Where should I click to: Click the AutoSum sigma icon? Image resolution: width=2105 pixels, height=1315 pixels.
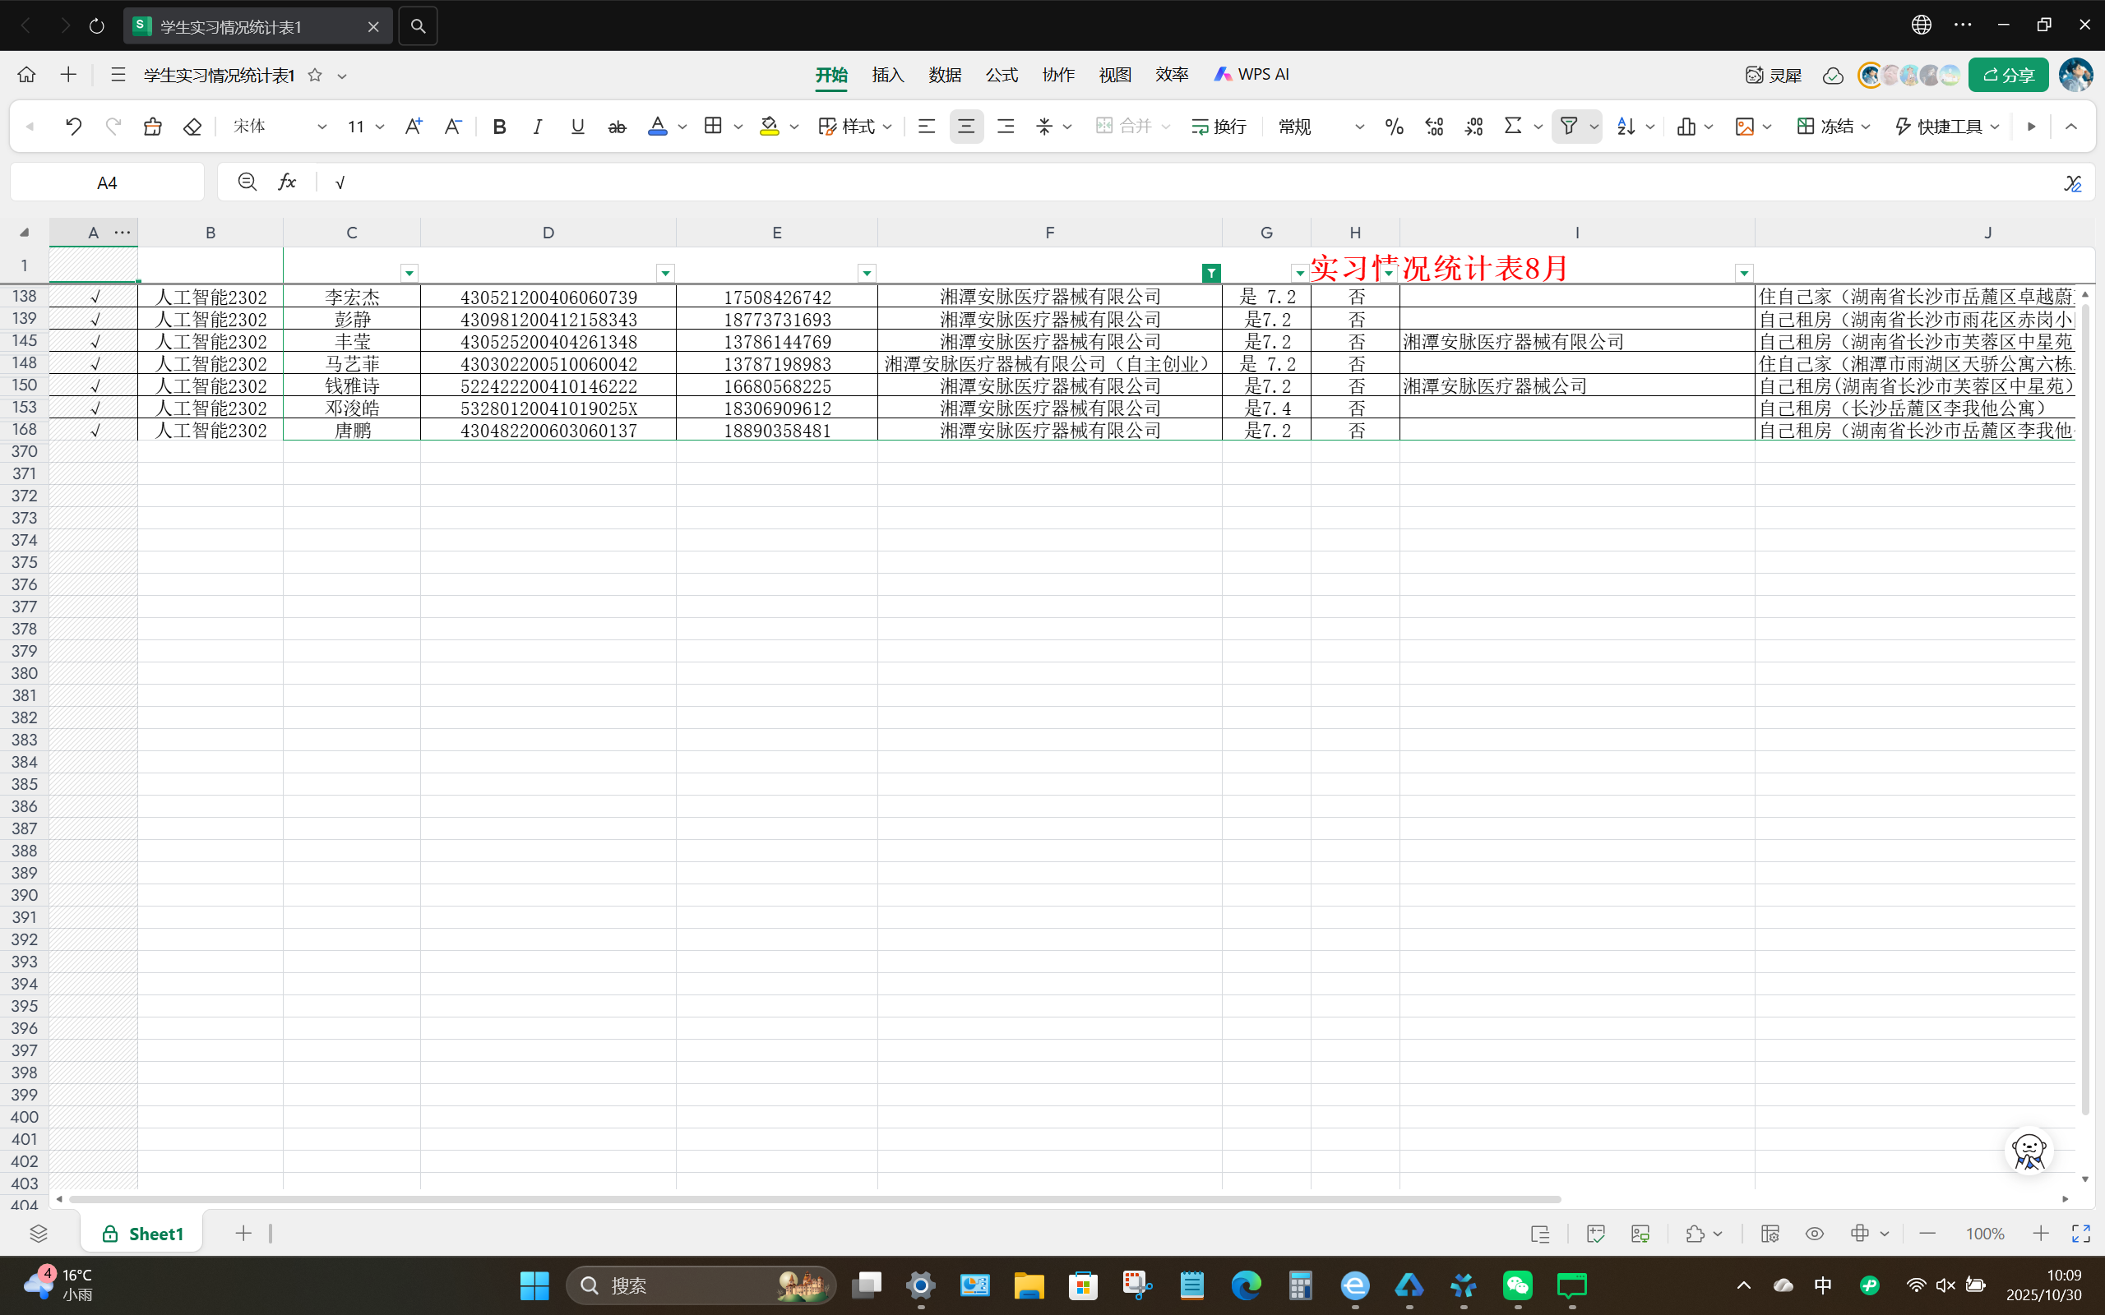click(x=1513, y=127)
